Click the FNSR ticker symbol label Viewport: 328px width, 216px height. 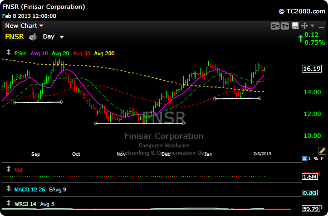[x=14, y=37]
